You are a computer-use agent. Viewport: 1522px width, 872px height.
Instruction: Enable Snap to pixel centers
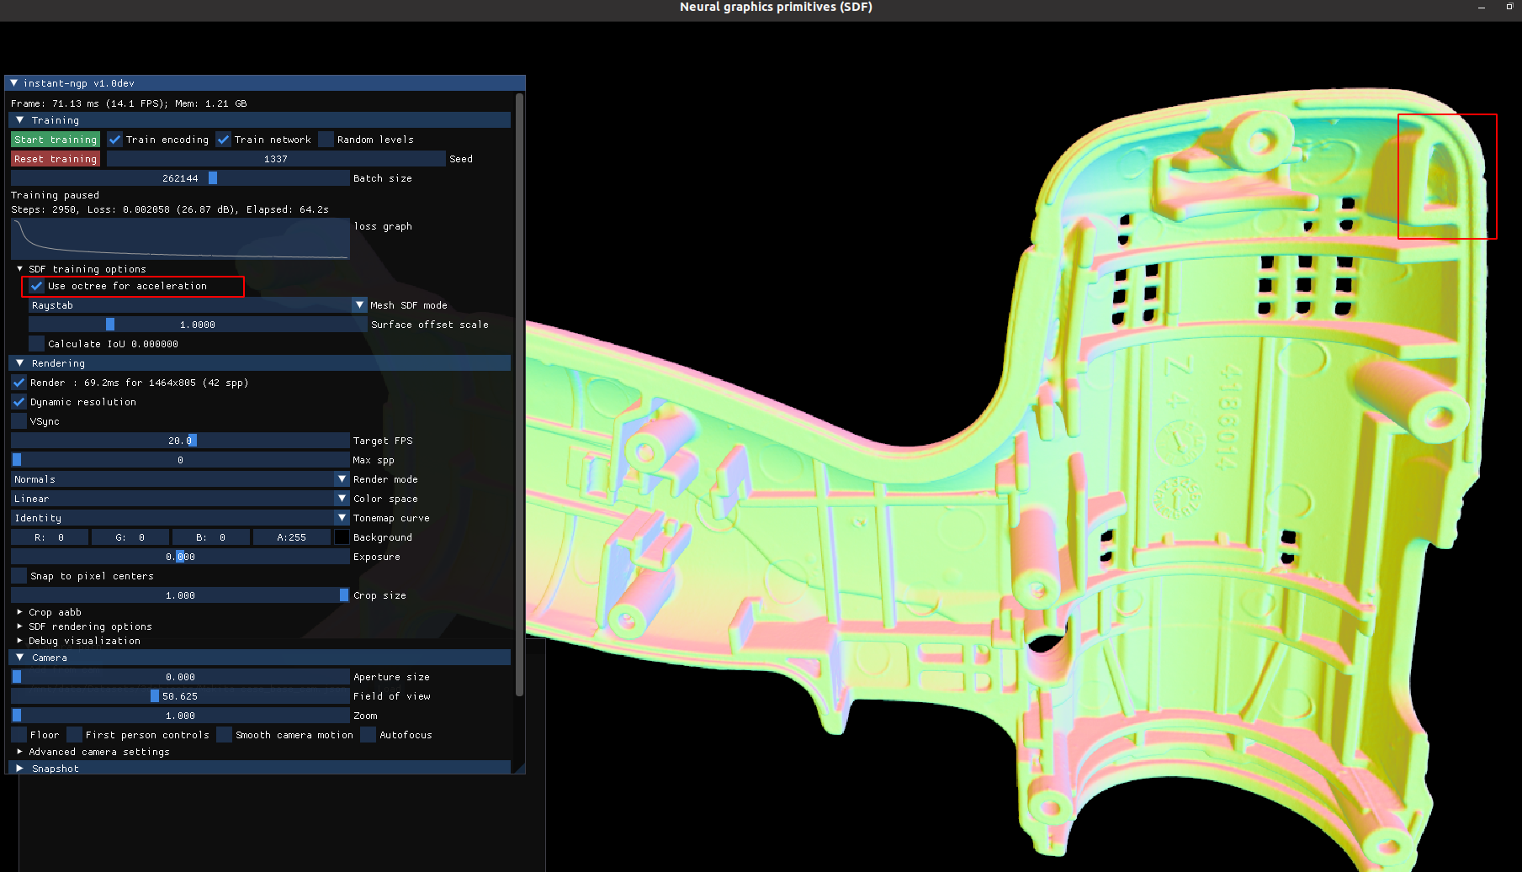pyautogui.click(x=19, y=575)
